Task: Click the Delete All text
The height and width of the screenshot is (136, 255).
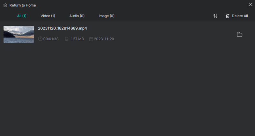Action: [240, 16]
